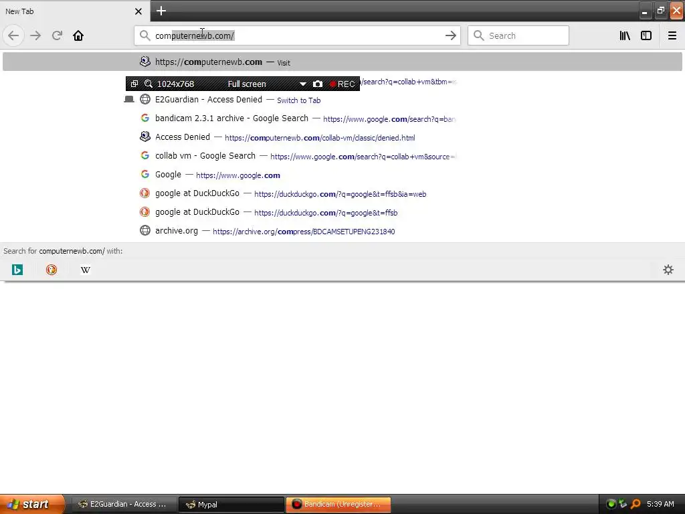The height and width of the screenshot is (514, 685).
Task: Click Bandicam 1024x768 resolution label
Action: (176, 84)
